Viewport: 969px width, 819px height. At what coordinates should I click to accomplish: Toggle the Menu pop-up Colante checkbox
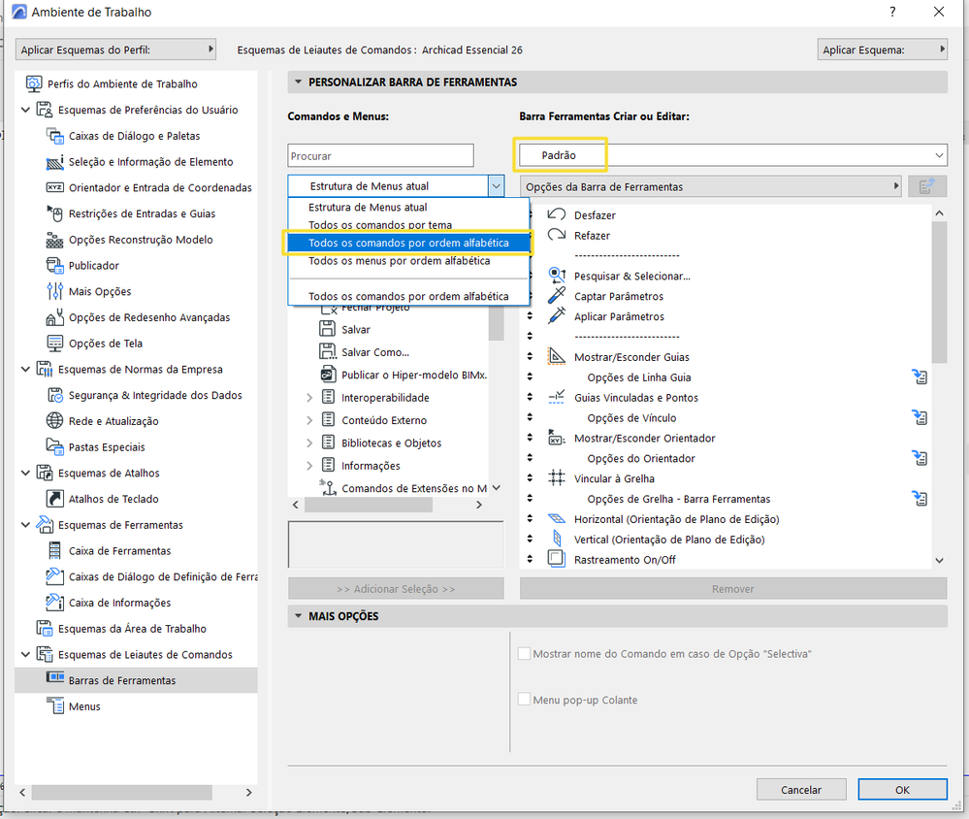point(524,699)
